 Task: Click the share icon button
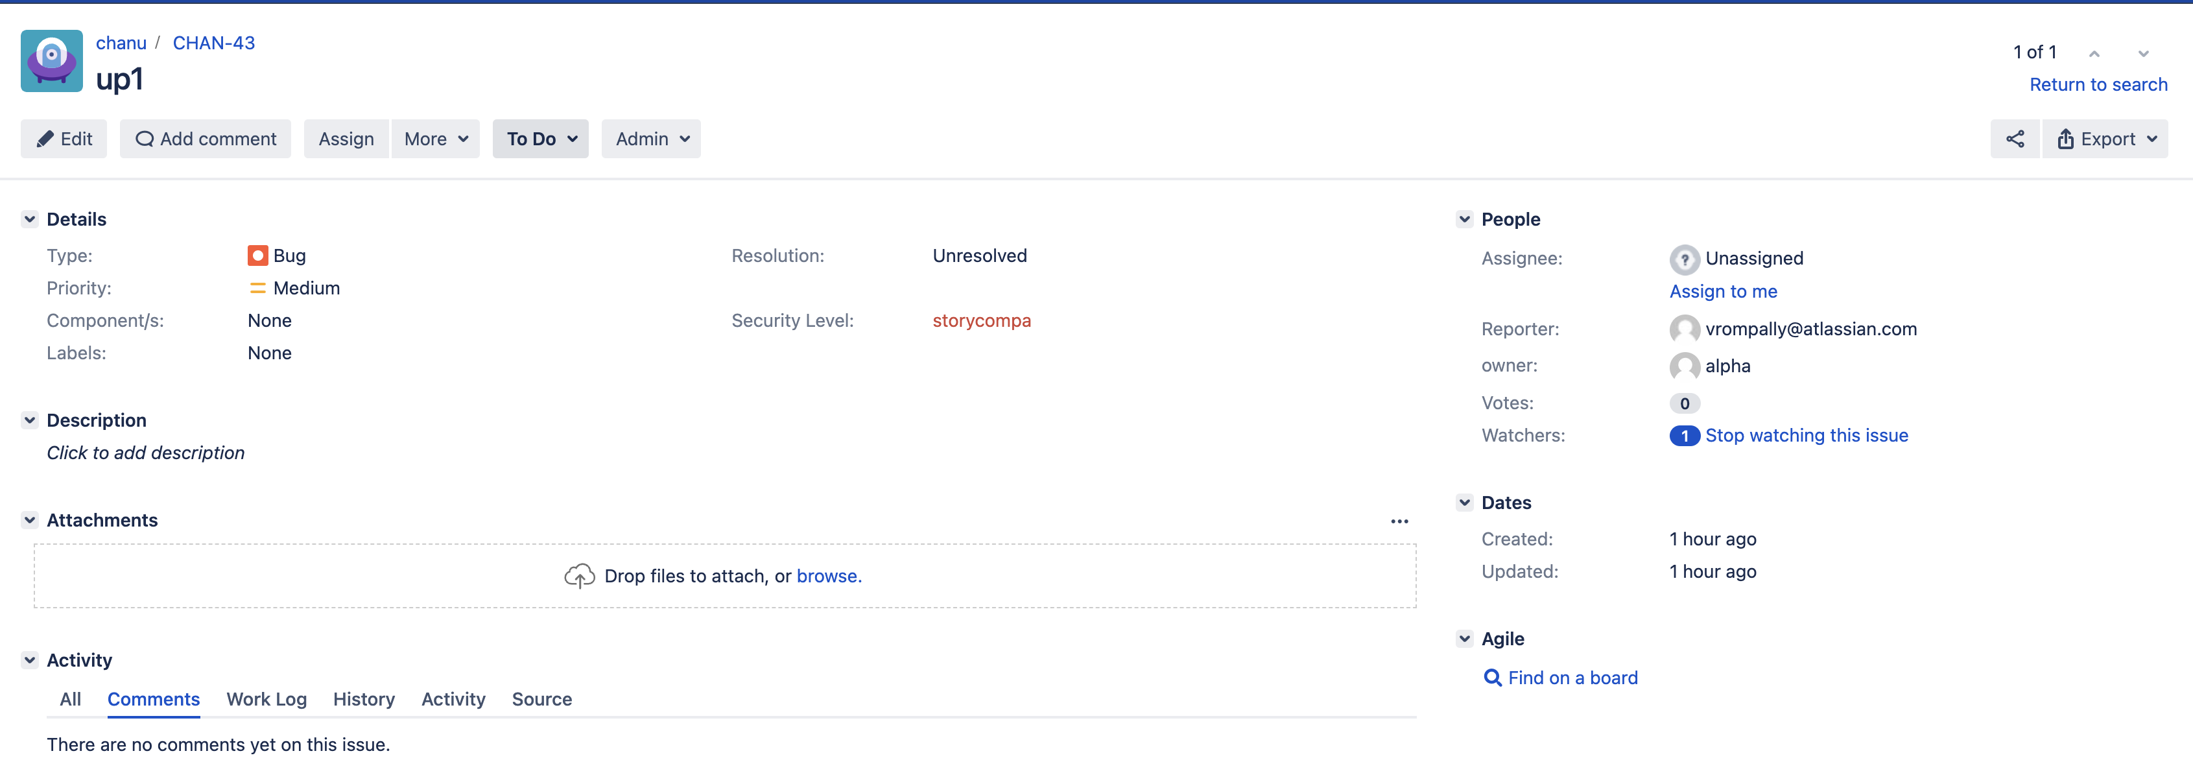click(2014, 139)
